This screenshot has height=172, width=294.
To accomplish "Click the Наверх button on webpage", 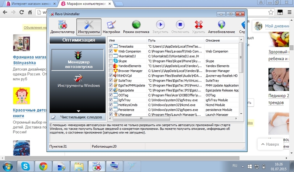I will (x=270, y=144).
